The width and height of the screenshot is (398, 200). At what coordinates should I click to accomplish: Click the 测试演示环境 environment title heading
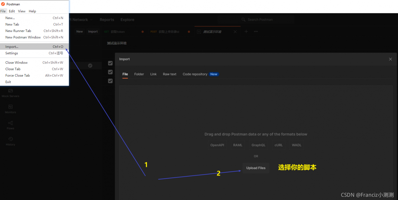[117, 43]
